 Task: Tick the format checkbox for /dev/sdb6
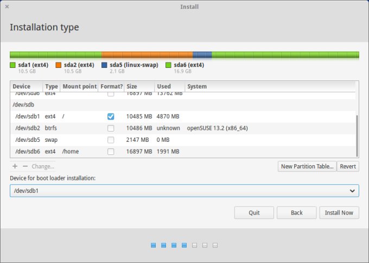click(x=111, y=152)
